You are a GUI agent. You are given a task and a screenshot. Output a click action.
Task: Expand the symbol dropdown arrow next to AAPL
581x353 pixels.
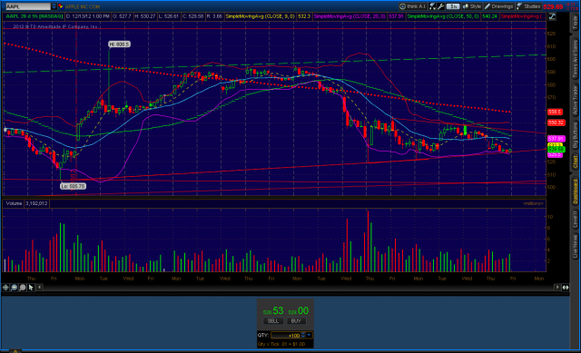(x=54, y=6)
